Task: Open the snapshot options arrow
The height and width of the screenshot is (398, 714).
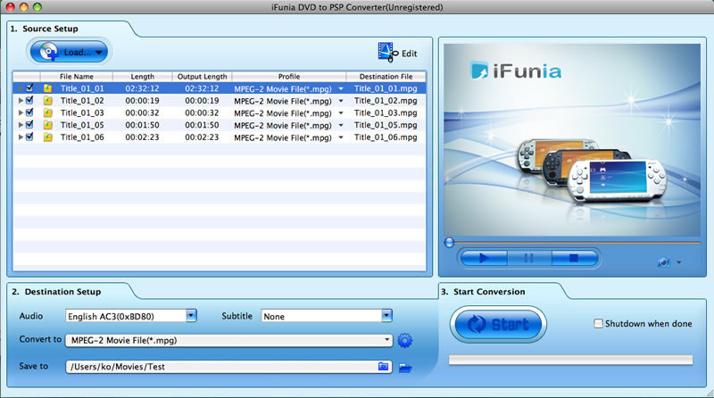Action: 679,262
